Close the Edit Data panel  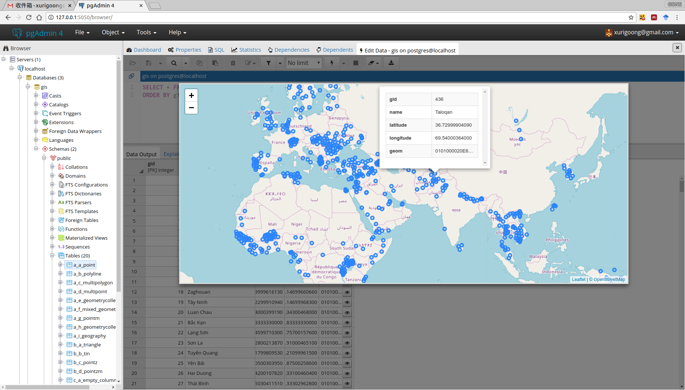point(677,48)
